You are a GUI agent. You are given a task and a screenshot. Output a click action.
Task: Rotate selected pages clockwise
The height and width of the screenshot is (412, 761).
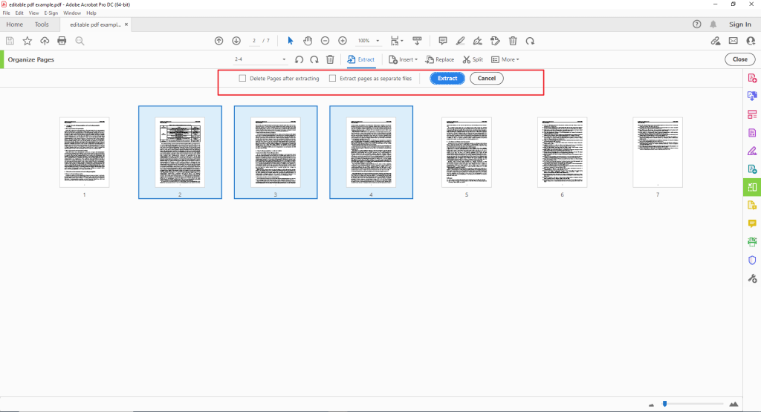(314, 59)
